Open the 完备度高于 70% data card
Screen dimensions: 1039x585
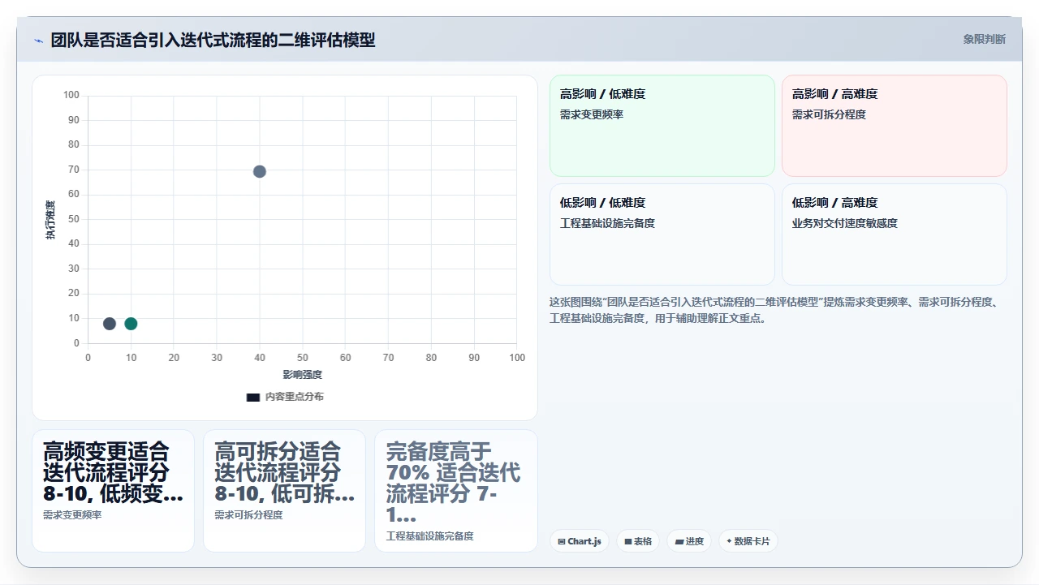coord(456,491)
